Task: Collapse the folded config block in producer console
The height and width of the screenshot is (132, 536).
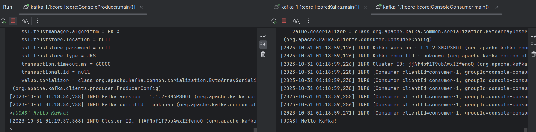Action: 5,33
